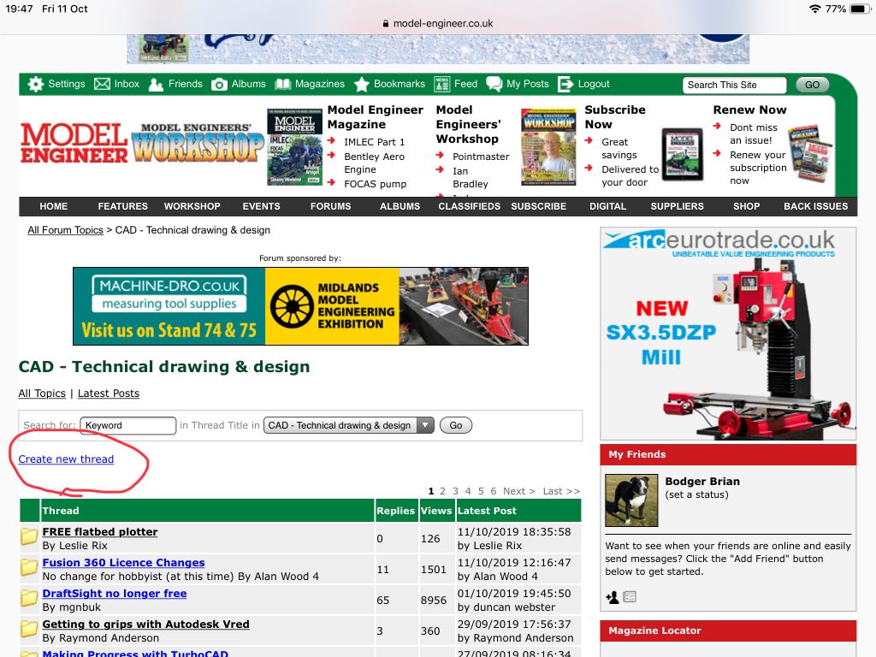Screen dimensions: 876x657
Task: Expand the forum category dropdown
Action: [x=425, y=425]
